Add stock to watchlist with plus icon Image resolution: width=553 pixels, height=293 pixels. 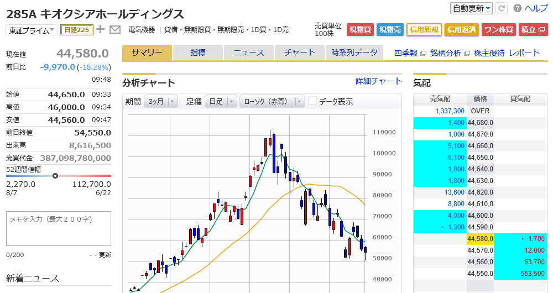(101, 29)
